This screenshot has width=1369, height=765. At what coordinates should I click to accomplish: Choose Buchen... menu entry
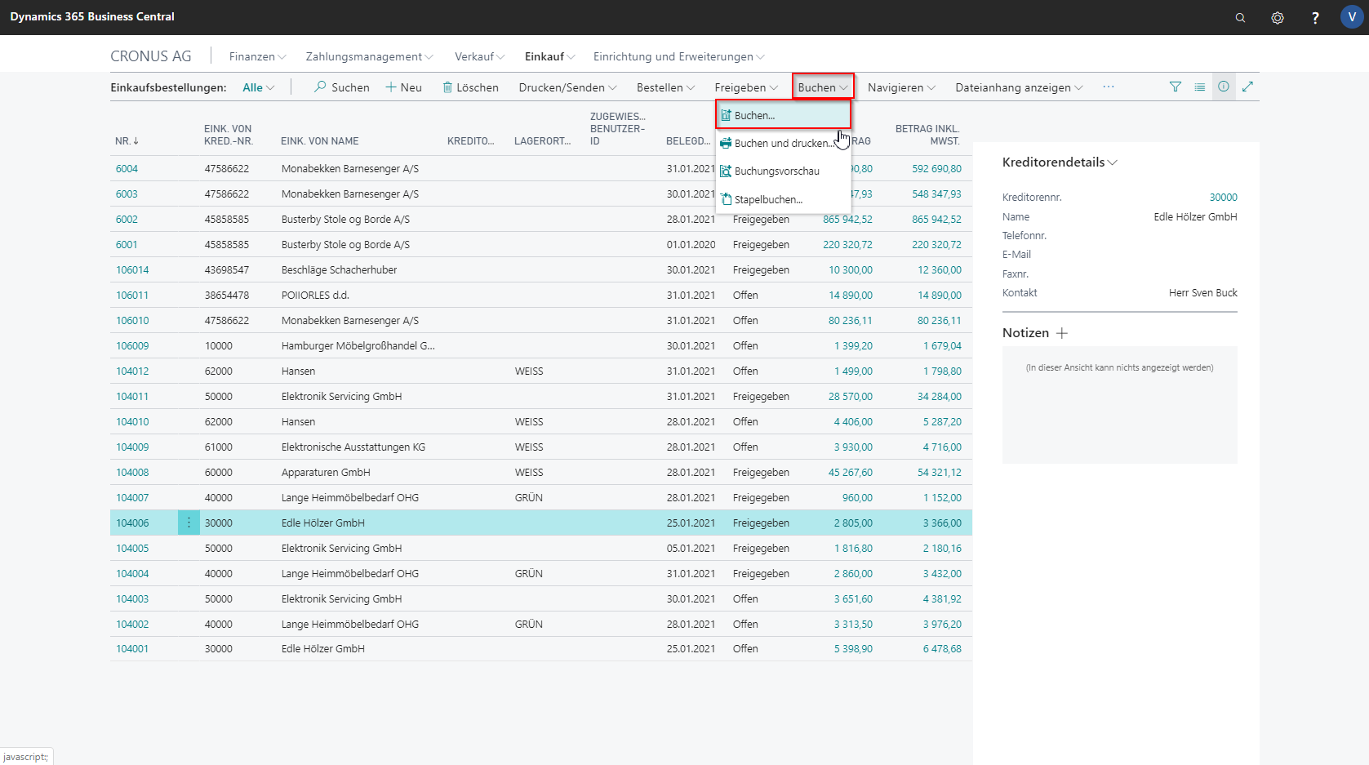[783, 115]
